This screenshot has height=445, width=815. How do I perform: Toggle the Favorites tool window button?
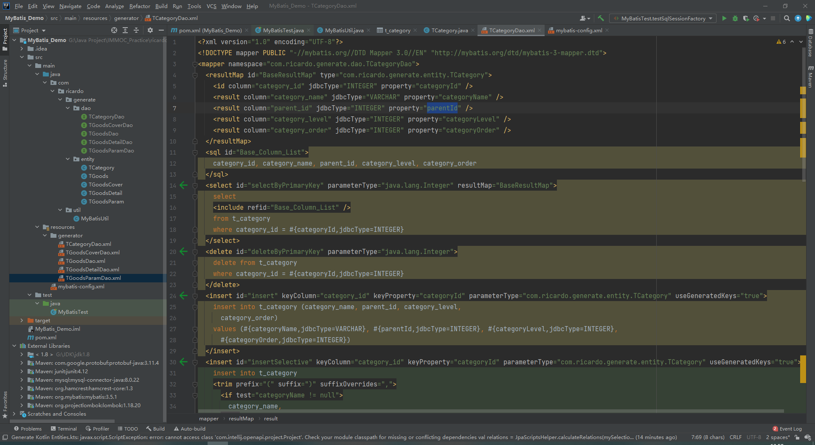[x=5, y=405]
